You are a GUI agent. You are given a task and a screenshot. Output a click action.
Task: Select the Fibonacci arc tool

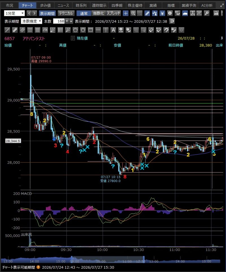pyautogui.click(x=45, y=30)
